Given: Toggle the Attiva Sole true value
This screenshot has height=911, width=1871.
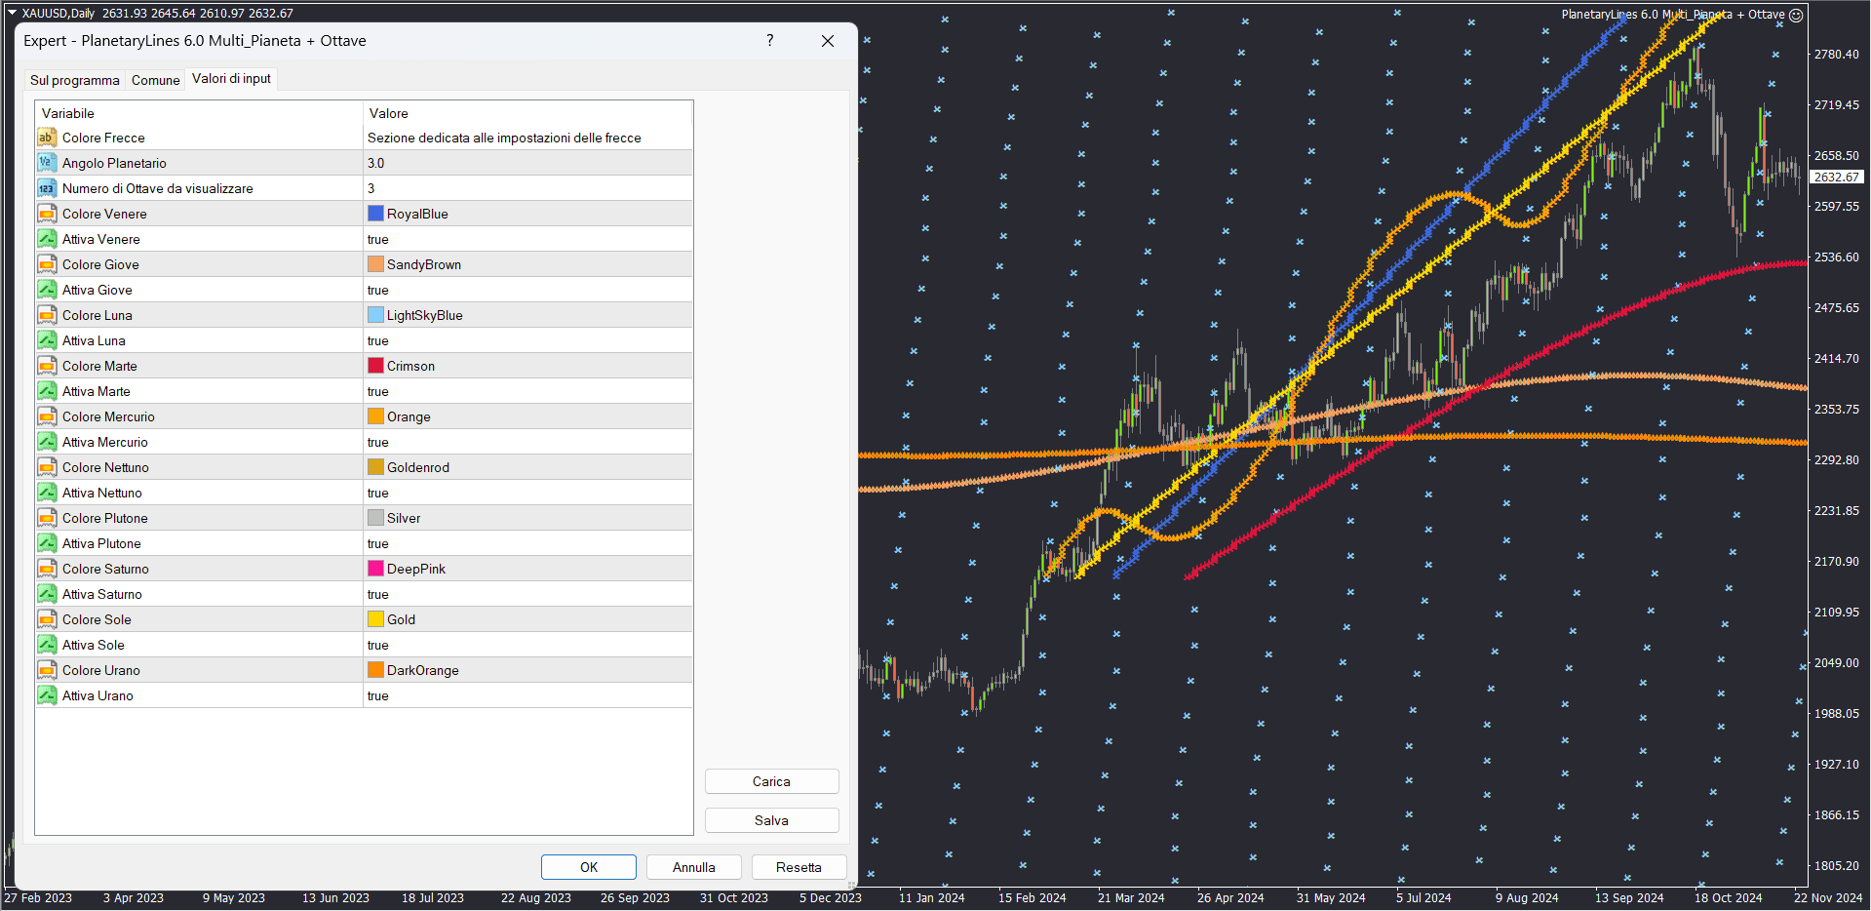Looking at the screenshot, I should point(527,645).
